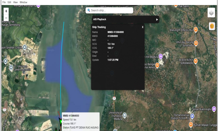
Task: Click PT. Unichem Candi Indonesia pin
Action: [x=11, y=68]
